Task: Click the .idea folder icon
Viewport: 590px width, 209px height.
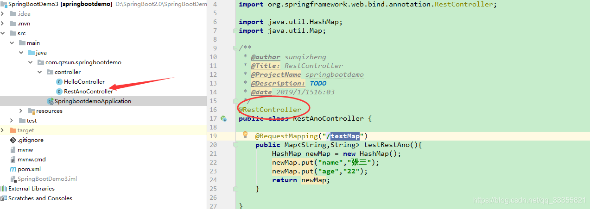Action: tap(13, 14)
